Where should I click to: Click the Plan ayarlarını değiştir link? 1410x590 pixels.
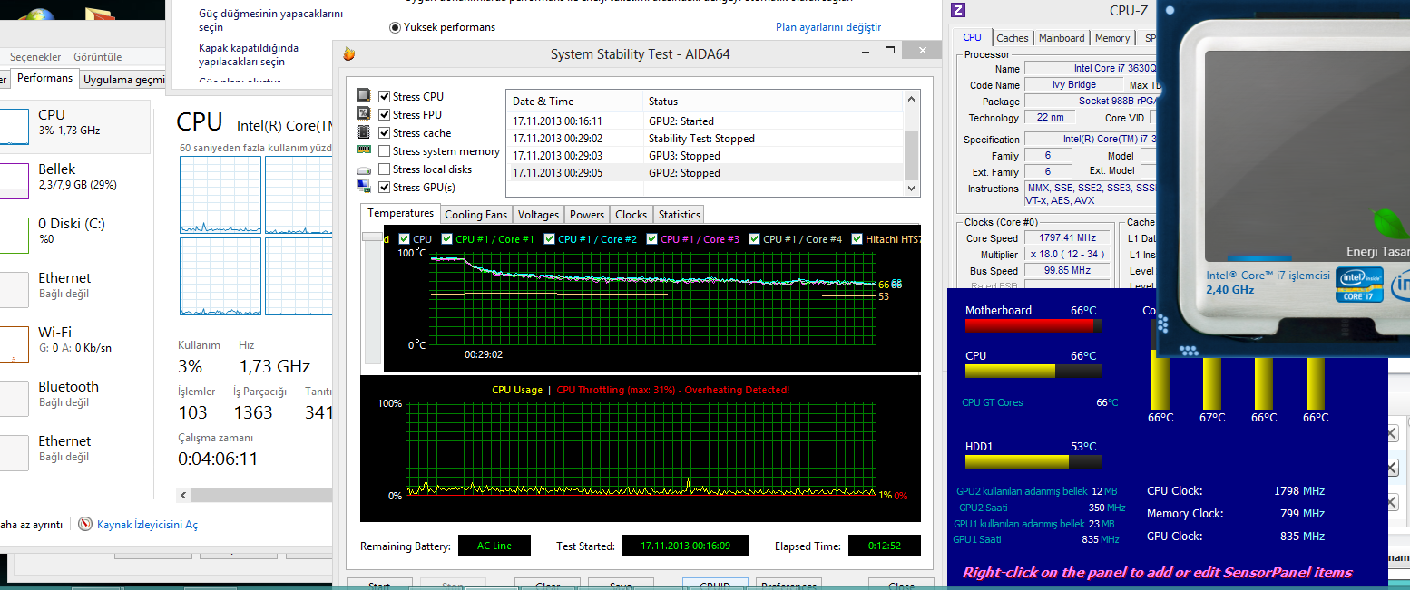tap(828, 27)
